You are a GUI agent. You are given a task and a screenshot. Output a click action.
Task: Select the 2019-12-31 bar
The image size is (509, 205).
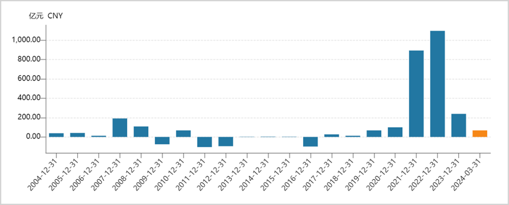(x=374, y=134)
